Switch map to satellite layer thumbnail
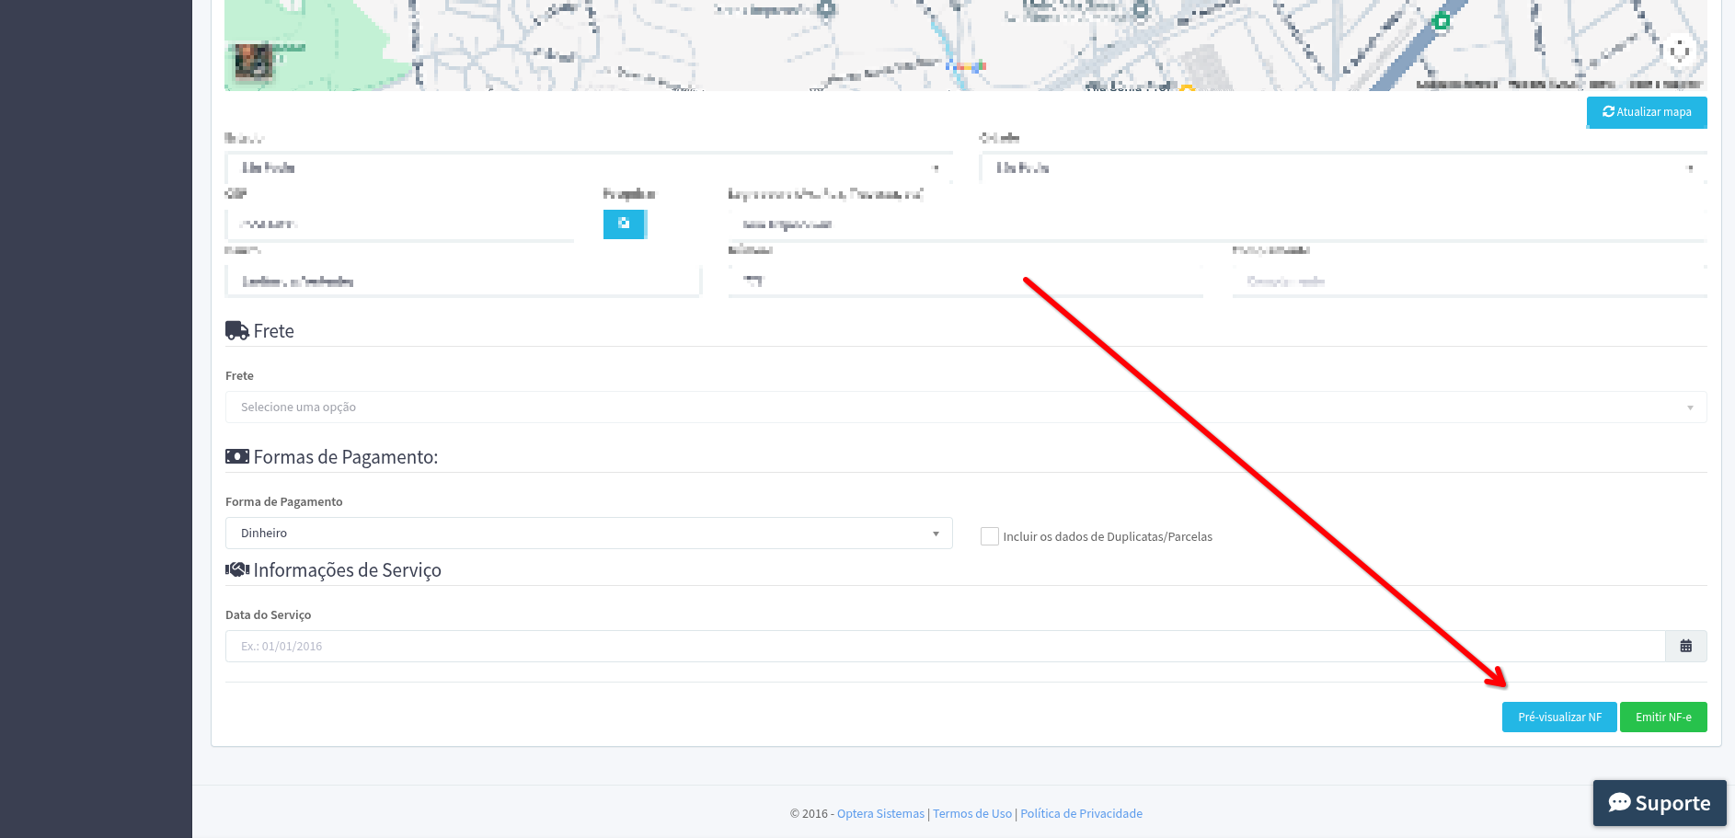The image size is (1735, 838). pyautogui.click(x=253, y=62)
